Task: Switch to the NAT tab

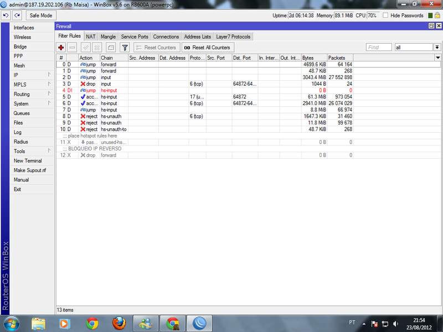Action: coord(91,37)
